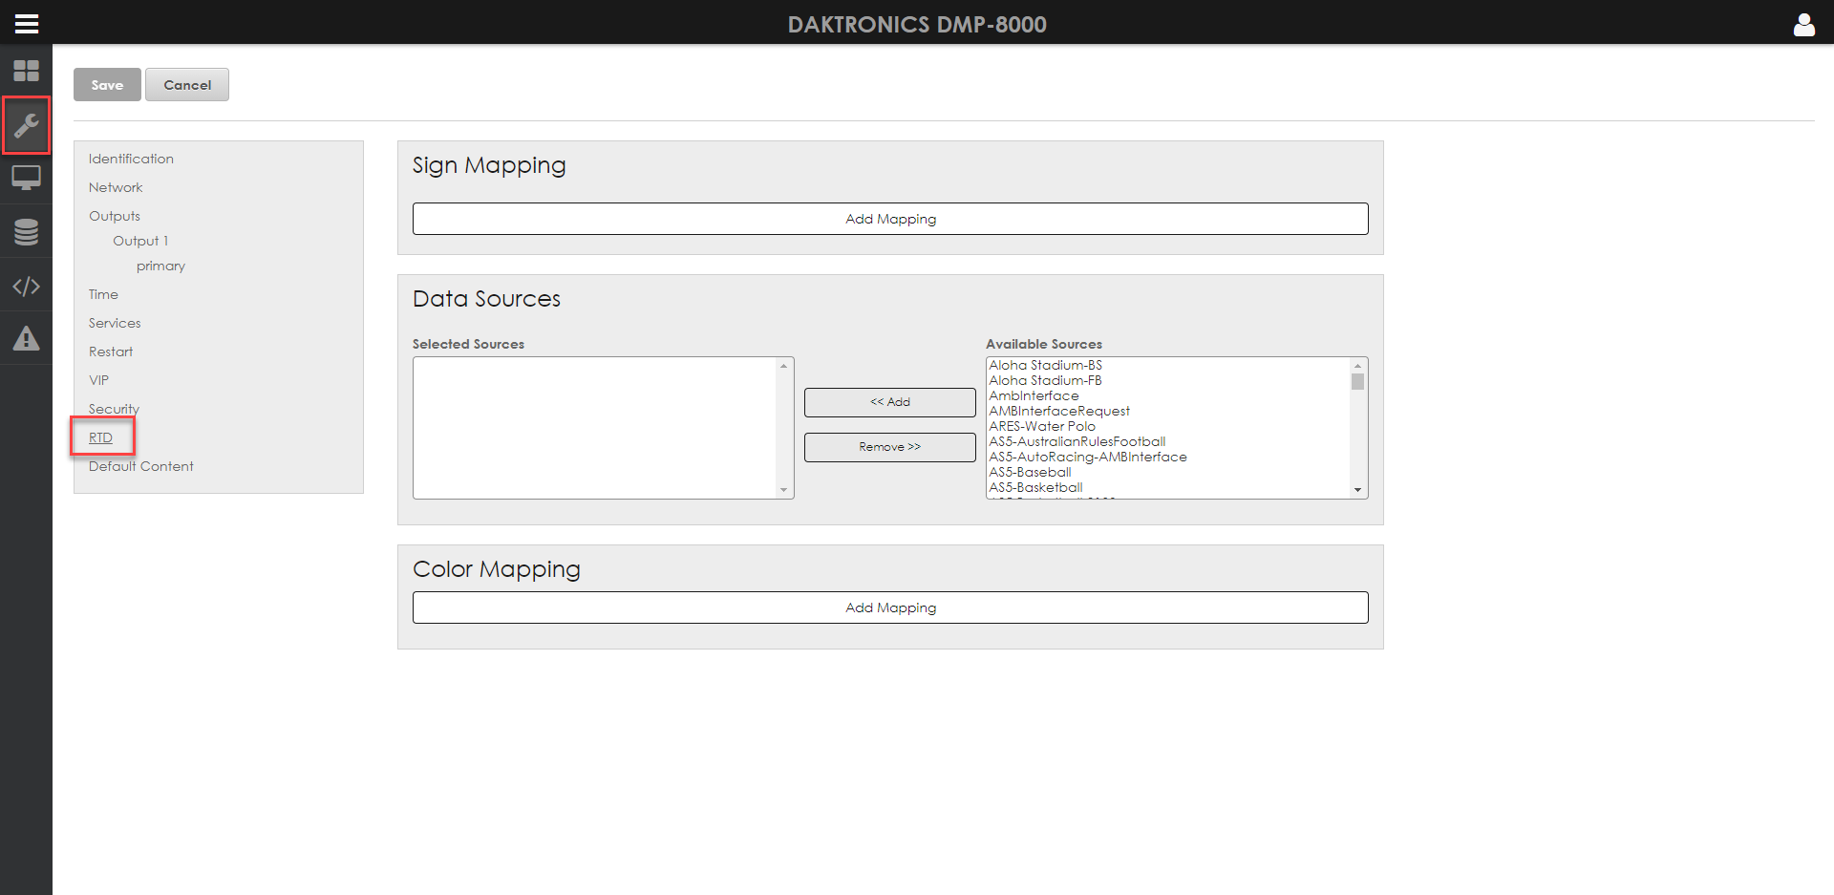Screen dimensions: 1834x895
Task: Select the Output 1 tree item
Action: pyautogui.click(x=140, y=241)
